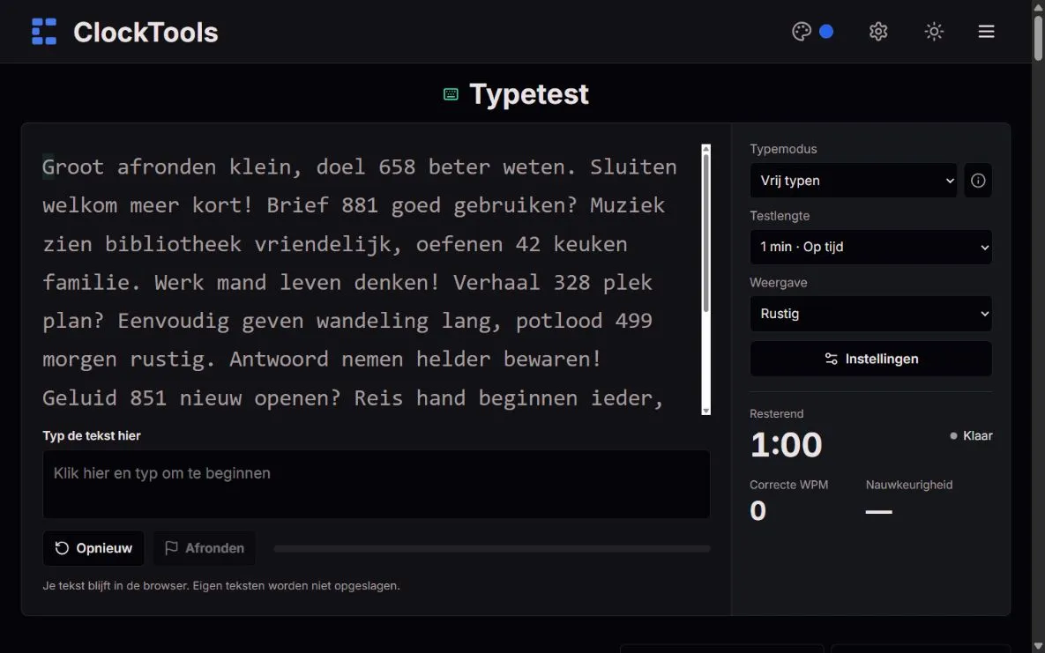The image size is (1045, 653).
Task: Click the Opnieuw restart button
Action: click(x=93, y=548)
